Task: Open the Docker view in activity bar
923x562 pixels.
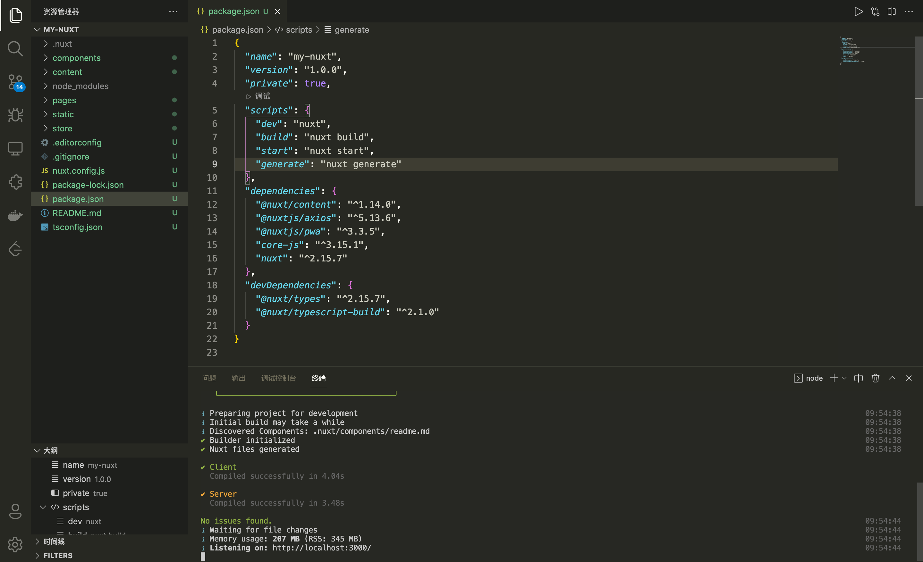Action: click(15, 216)
